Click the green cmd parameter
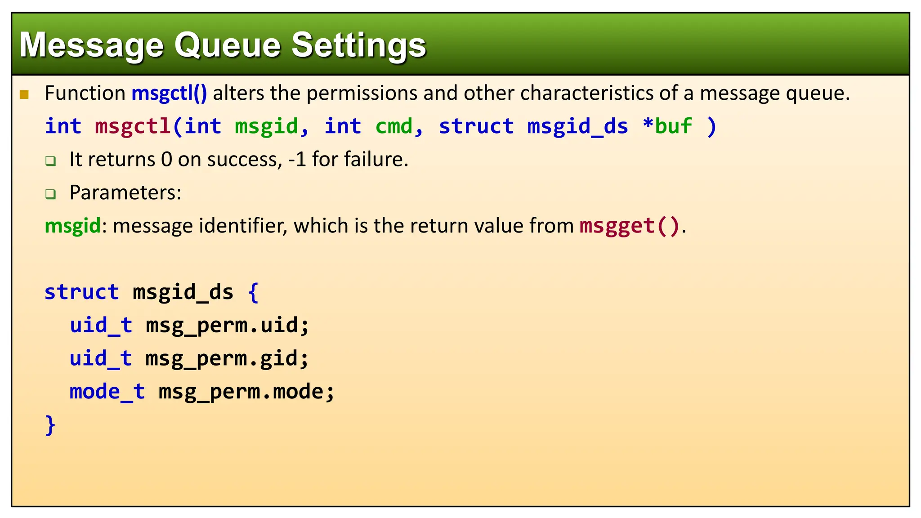This screenshot has height=518, width=921. (393, 126)
